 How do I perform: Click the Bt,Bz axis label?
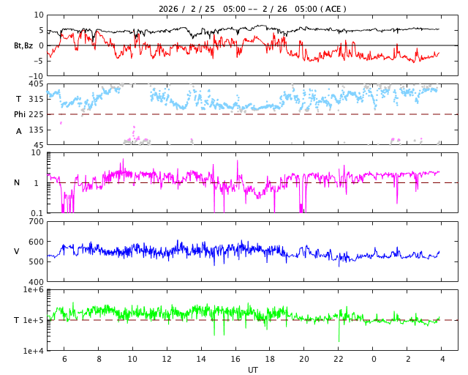[23, 45]
